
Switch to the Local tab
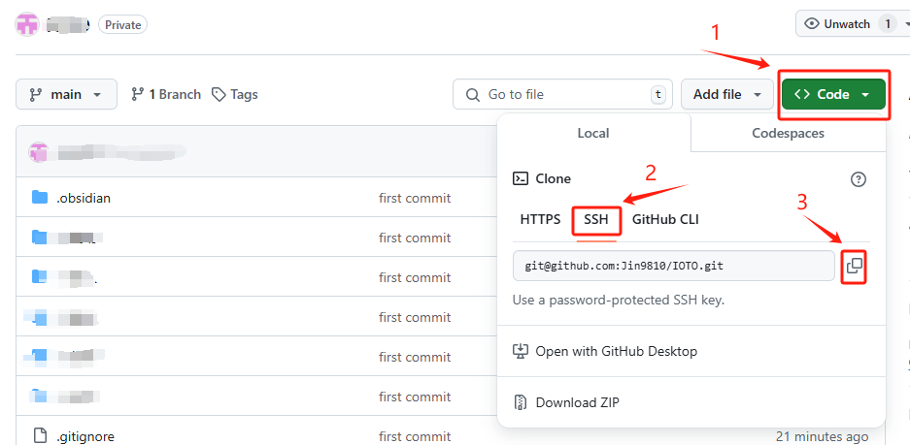[x=593, y=133]
